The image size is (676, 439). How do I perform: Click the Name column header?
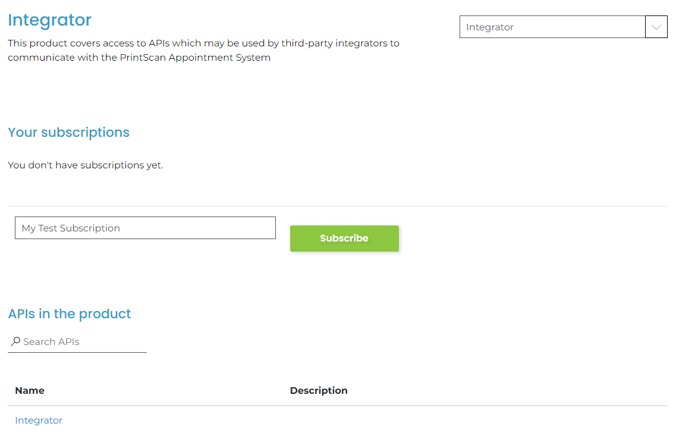pos(30,391)
